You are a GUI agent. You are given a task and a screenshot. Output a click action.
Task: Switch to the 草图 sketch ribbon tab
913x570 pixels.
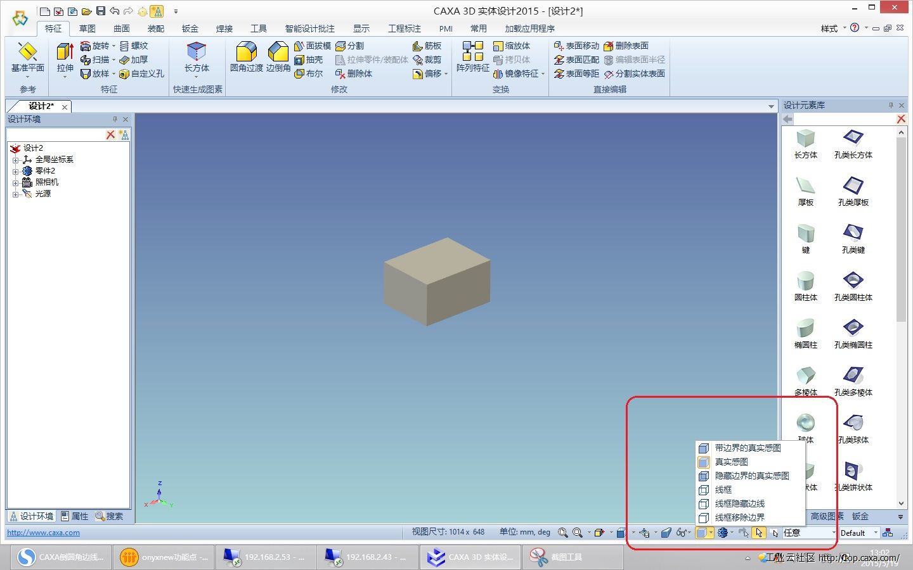pos(87,28)
